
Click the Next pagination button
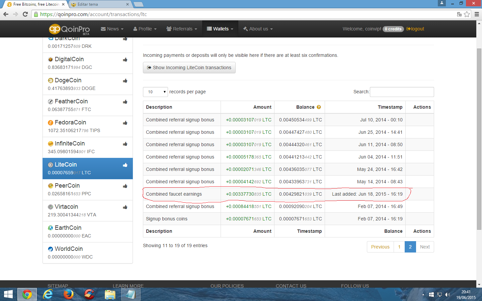pos(425,247)
